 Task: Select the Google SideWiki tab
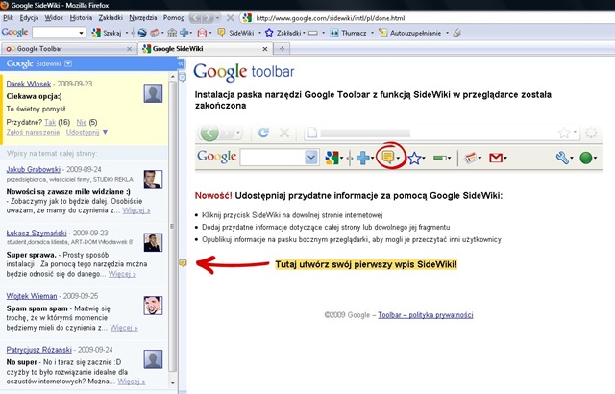pos(204,49)
